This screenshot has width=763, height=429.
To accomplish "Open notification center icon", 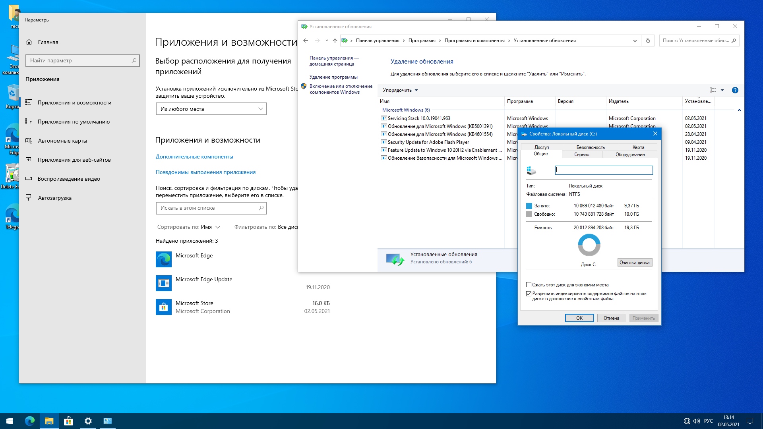I will pos(750,421).
